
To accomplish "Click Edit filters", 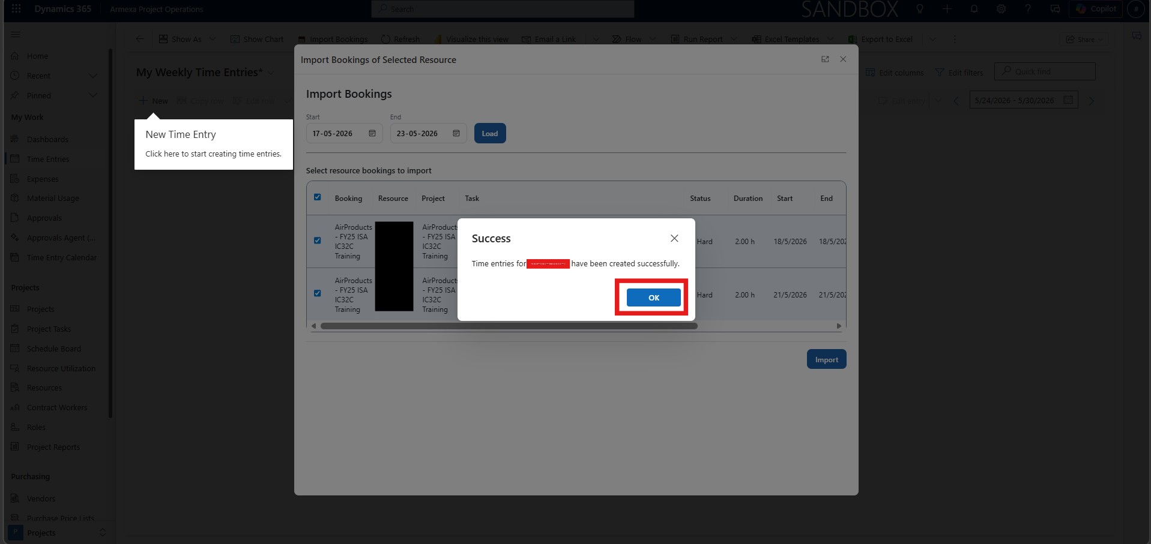I will [959, 73].
